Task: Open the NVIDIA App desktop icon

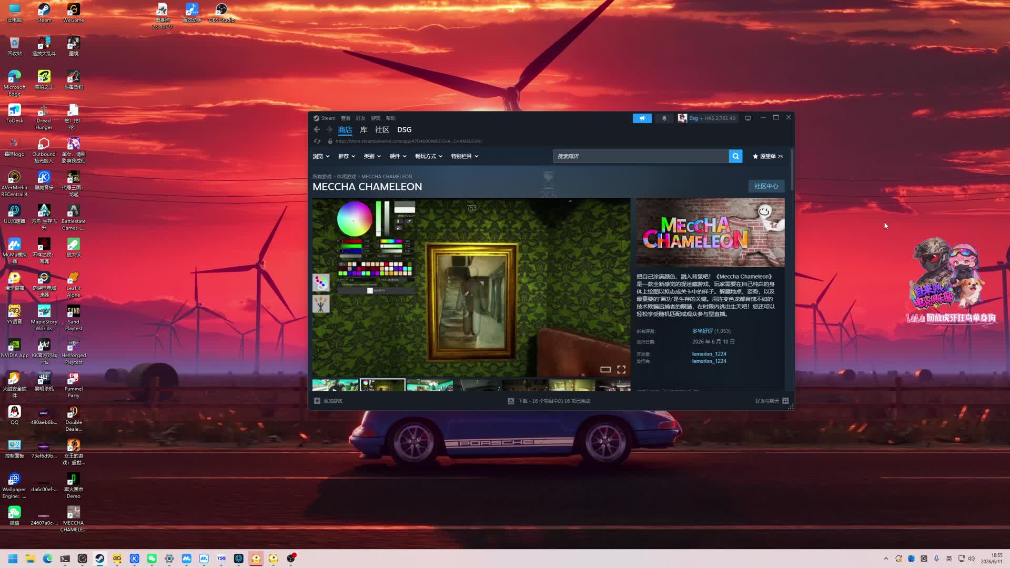Action: 15,348
